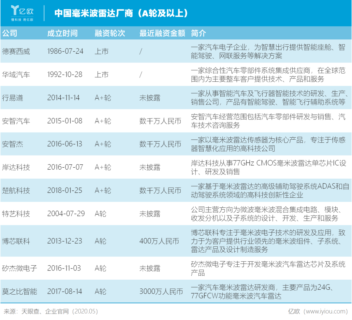
Task: Click A+轮 in the 楚航科技 row
Action: pyautogui.click(x=103, y=191)
